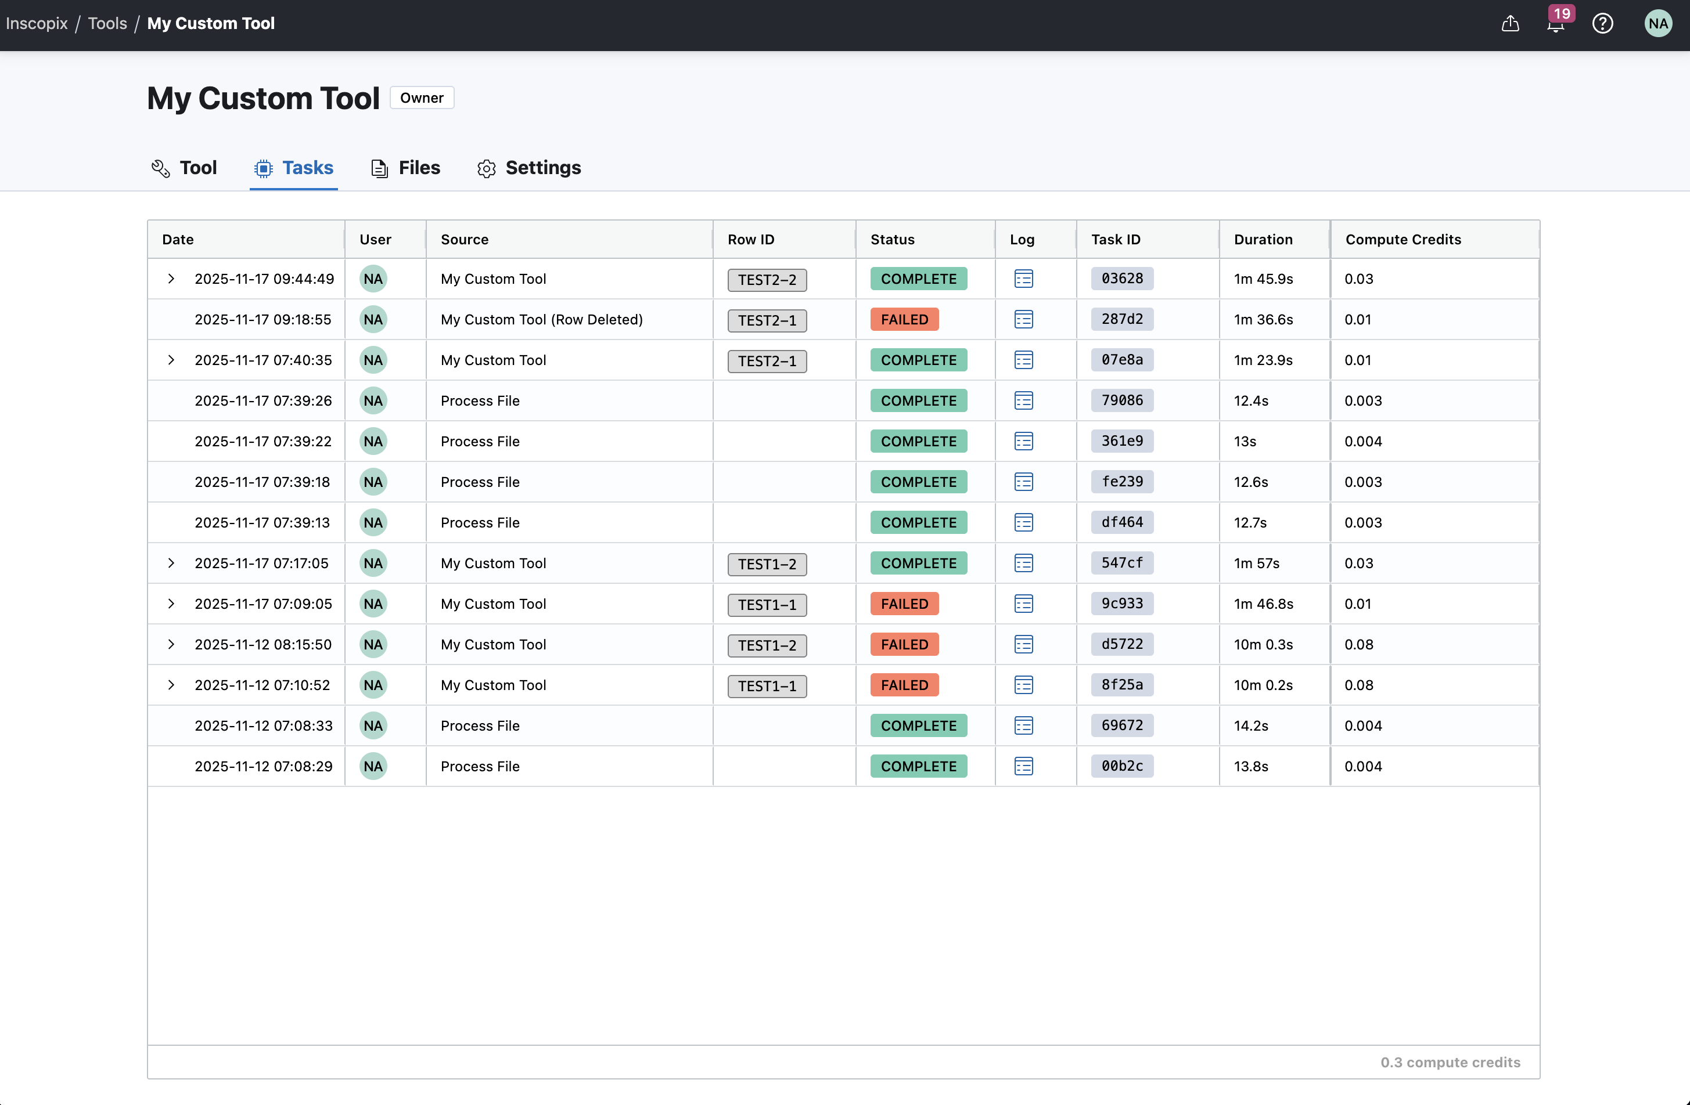Open log for task 03628
Viewport: 1690px width, 1105px height.
point(1023,279)
